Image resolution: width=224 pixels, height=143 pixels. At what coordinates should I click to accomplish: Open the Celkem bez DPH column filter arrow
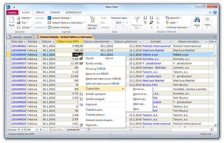[x=81, y=42]
